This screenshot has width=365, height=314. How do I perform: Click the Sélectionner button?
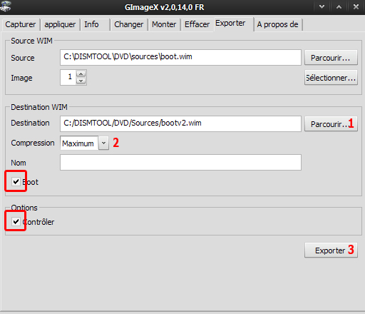pyautogui.click(x=331, y=78)
